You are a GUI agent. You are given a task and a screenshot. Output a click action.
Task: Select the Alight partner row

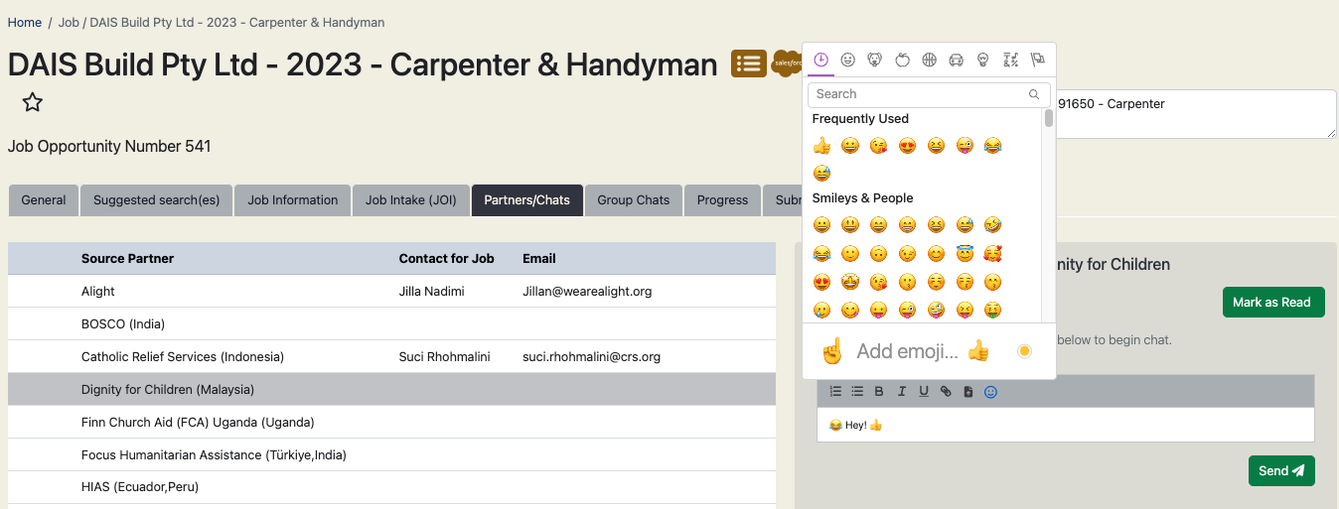[x=391, y=292]
